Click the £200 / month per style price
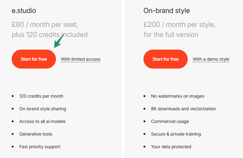This screenshot has width=243, height=158. click(x=179, y=24)
